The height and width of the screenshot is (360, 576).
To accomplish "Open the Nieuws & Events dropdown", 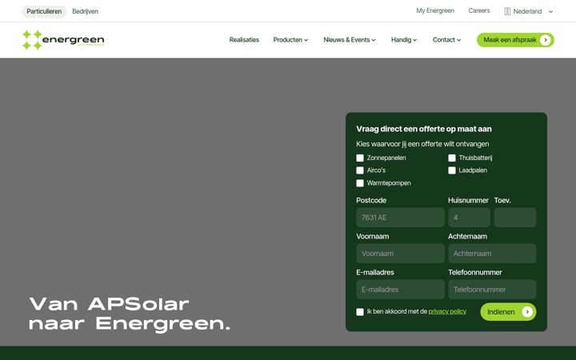I will pyautogui.click(x=350, y=40).
